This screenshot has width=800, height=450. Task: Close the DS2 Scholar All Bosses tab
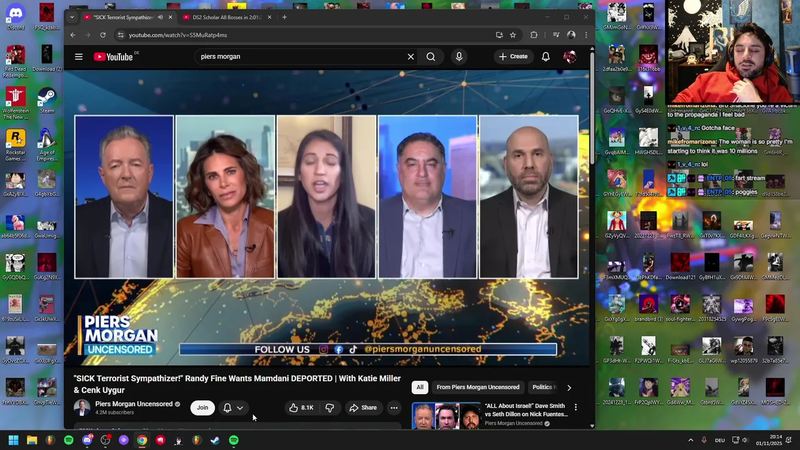pos(269,17)
